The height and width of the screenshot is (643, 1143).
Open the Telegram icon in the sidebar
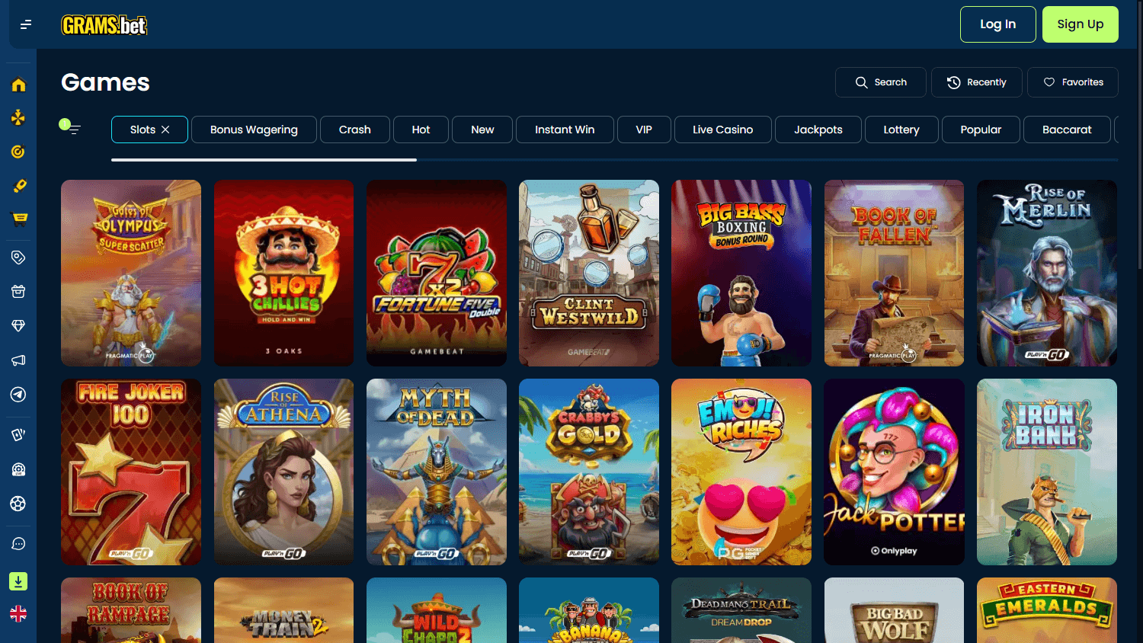(18, 394)
